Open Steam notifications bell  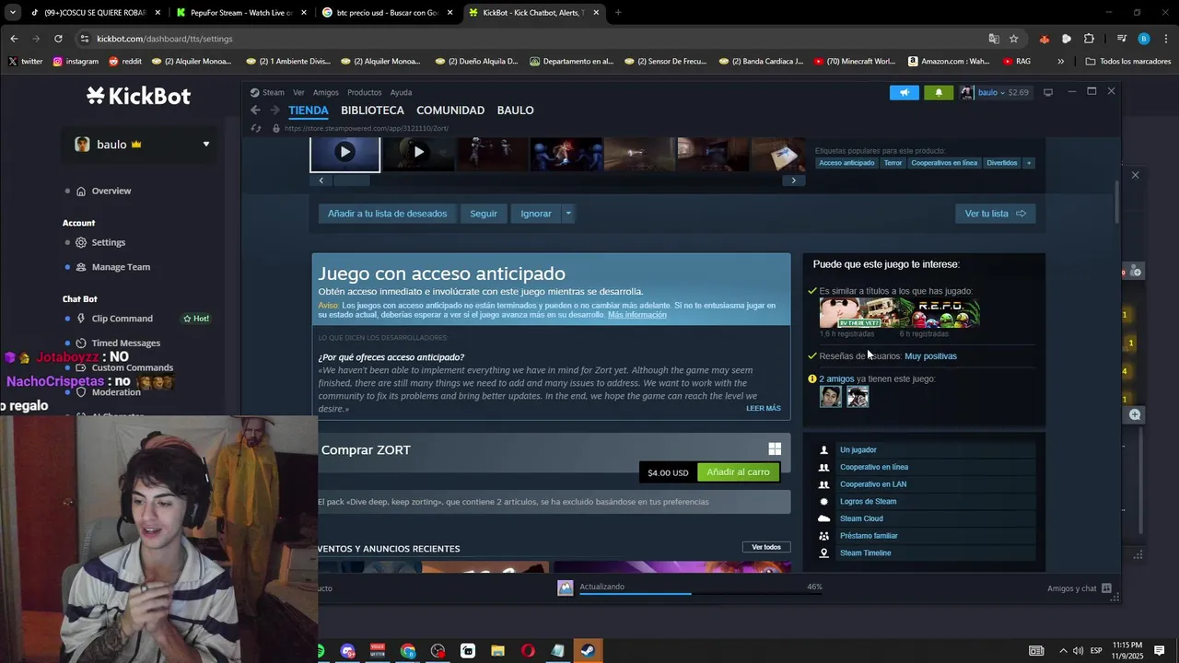click(939, 92)
